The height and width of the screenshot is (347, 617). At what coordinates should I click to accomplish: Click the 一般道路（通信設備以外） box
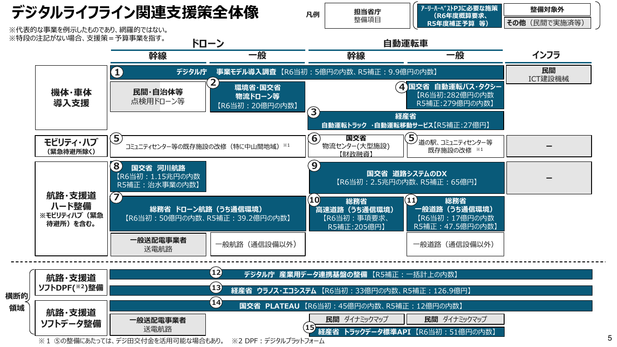click(455, 244)
